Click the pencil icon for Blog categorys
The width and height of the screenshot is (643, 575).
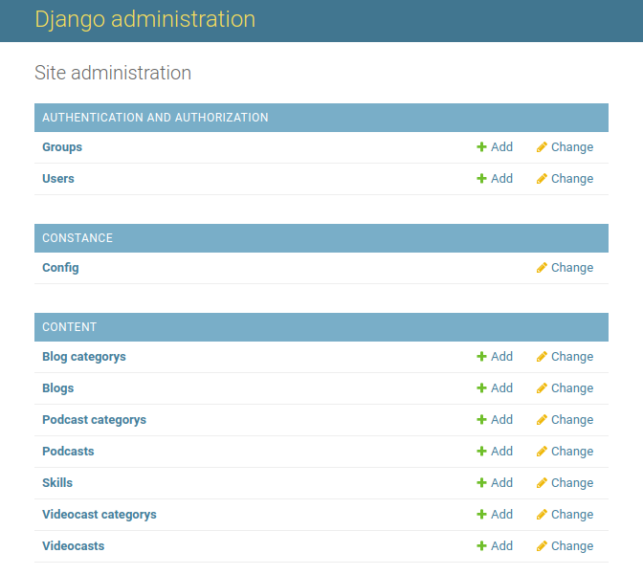coord(542,357)
